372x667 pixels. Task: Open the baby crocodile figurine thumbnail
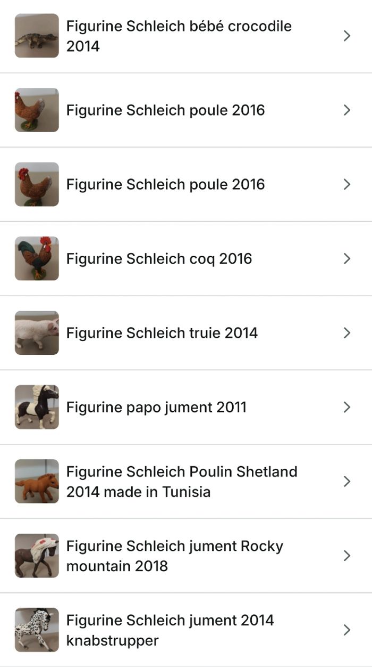point(37,36)
